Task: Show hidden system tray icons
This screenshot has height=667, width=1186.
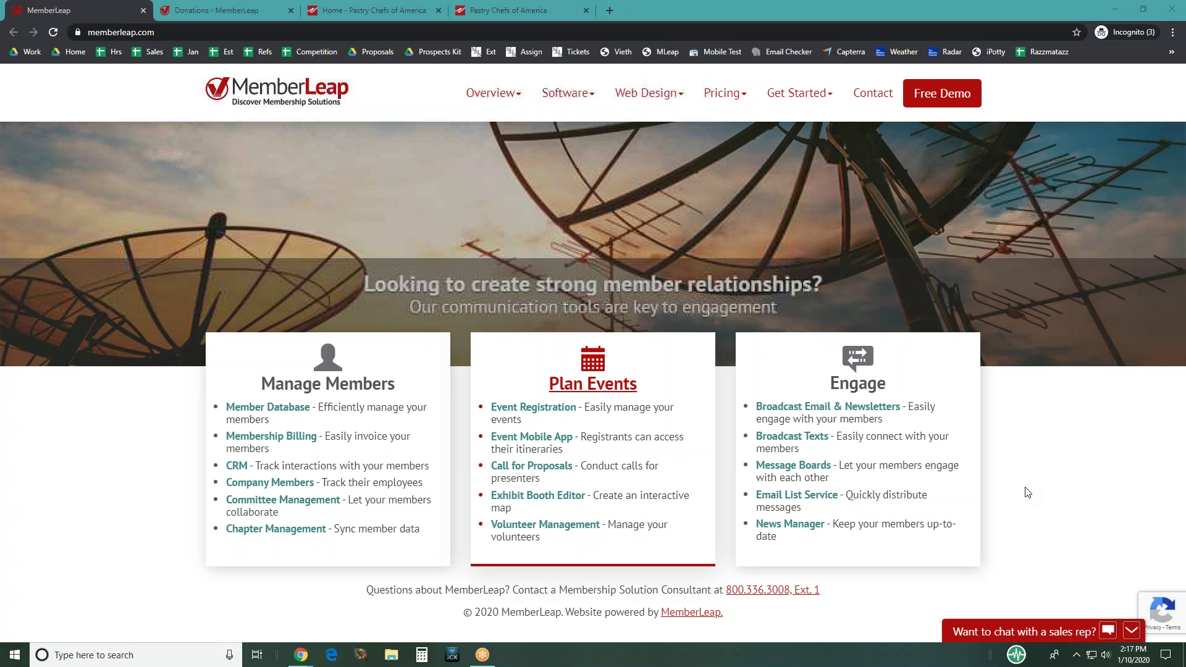Action: [x=1076, y=655]
